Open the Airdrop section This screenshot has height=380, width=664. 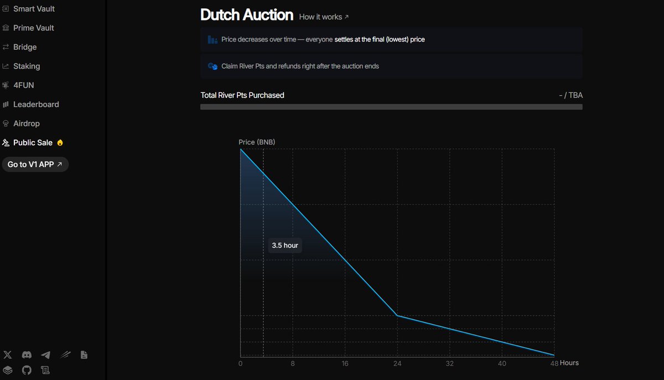[x=26, y=123]
